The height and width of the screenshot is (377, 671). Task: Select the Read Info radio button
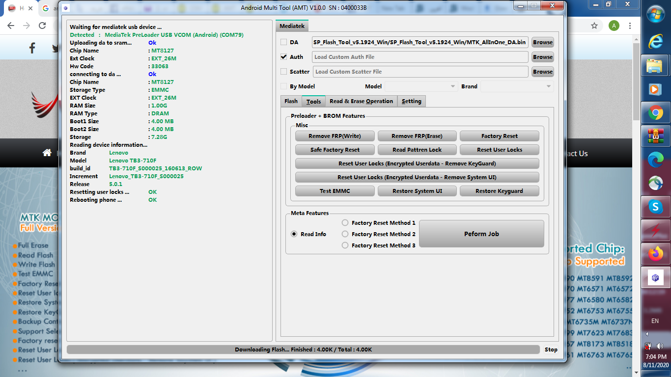[294, 234]
